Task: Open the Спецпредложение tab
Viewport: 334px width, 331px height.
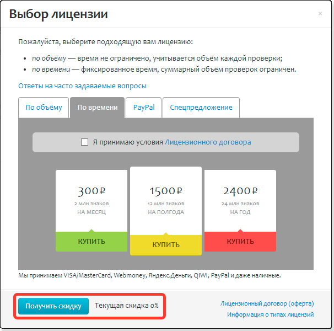Action: coord(201,108)
